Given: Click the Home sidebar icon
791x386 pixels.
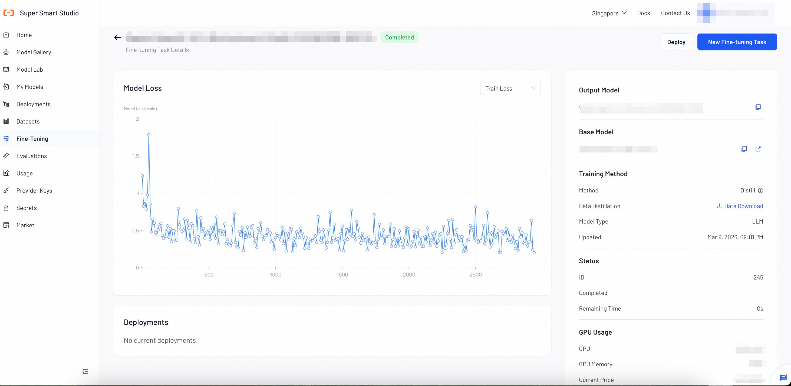Looking at the screenshot, I should click(6, 35).
